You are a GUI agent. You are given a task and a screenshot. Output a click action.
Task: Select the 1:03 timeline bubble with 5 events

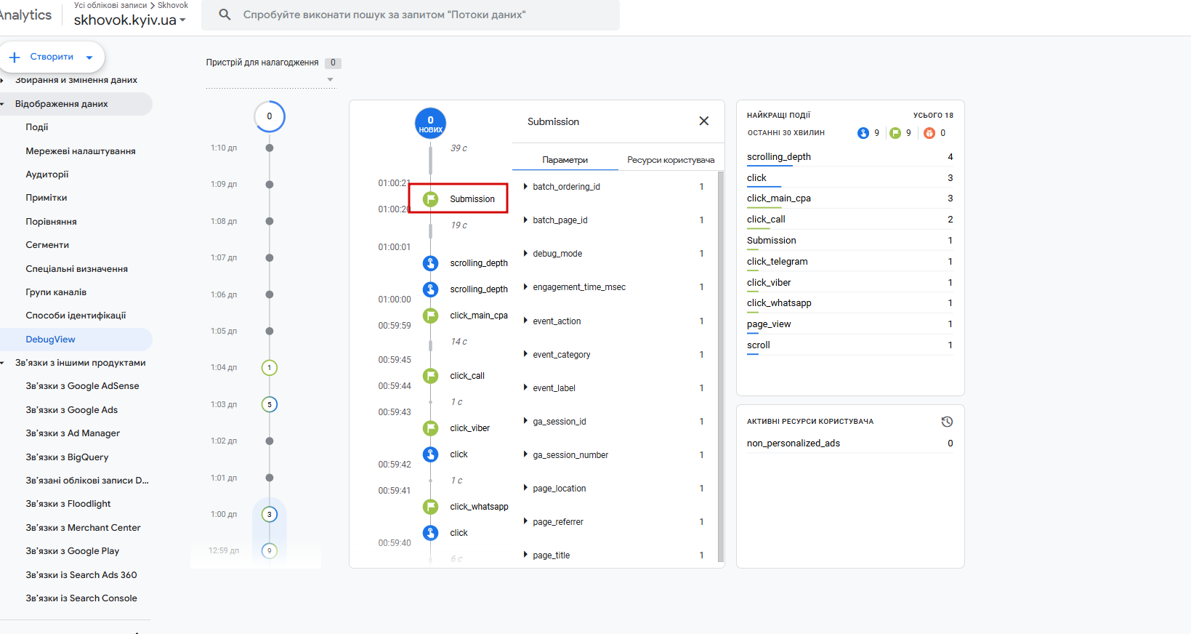[270, 404]
